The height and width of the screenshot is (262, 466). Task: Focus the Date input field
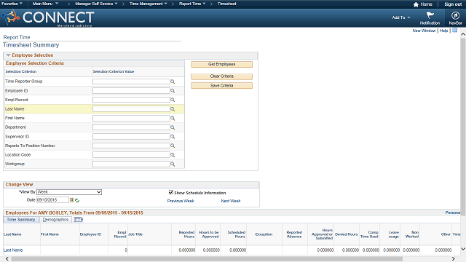52,200
